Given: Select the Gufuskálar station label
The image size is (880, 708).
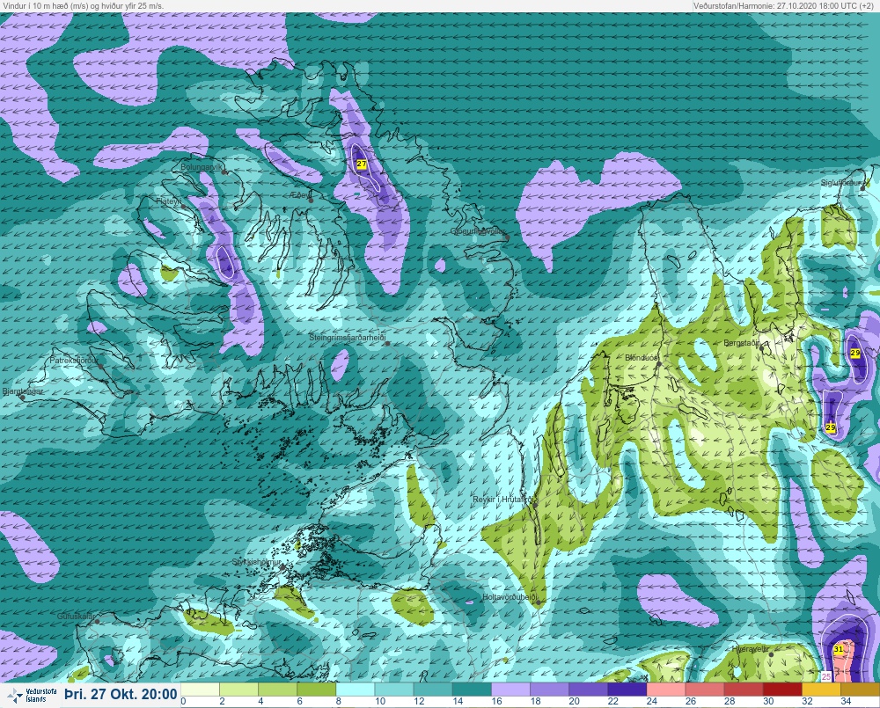Looking at the screenshot, I should [76, 617].
